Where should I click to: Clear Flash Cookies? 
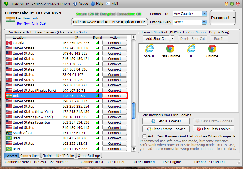point(213,129)
